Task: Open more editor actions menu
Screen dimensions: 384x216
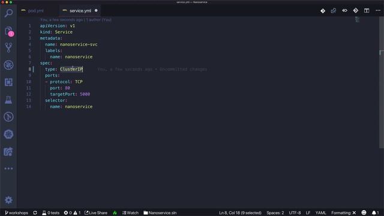Action: (x=378, y=11)
